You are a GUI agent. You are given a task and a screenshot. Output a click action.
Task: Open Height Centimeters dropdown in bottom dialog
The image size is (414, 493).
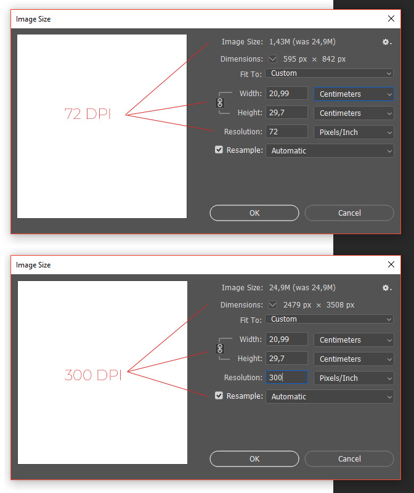click(354, 359)
